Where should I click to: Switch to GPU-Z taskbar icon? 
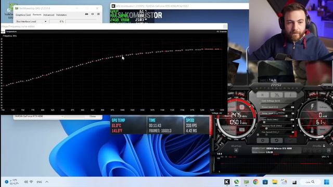click(x=246, y=182)
